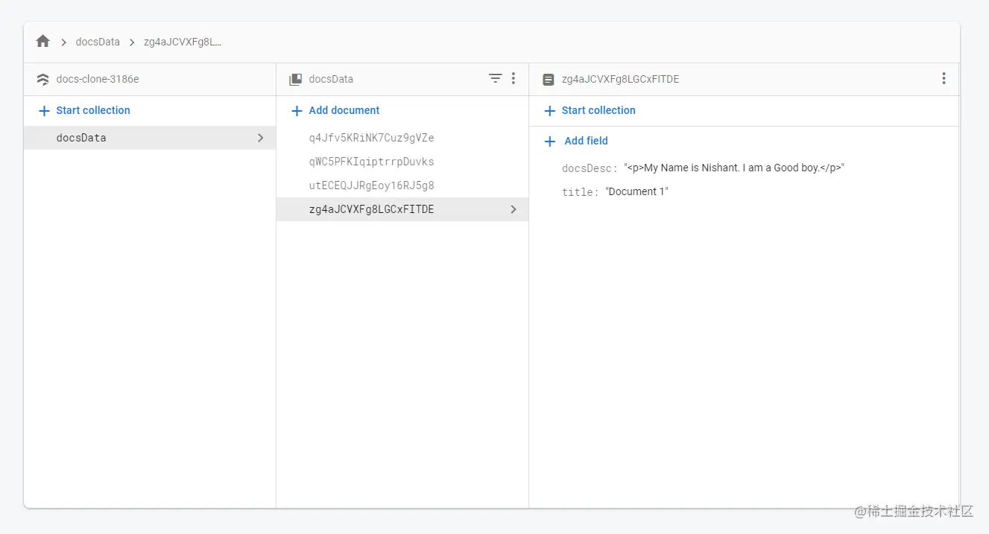
Task: Select document qWC5PFKIqiptrrpDuvks from the list
Action: tap(370, 162)
